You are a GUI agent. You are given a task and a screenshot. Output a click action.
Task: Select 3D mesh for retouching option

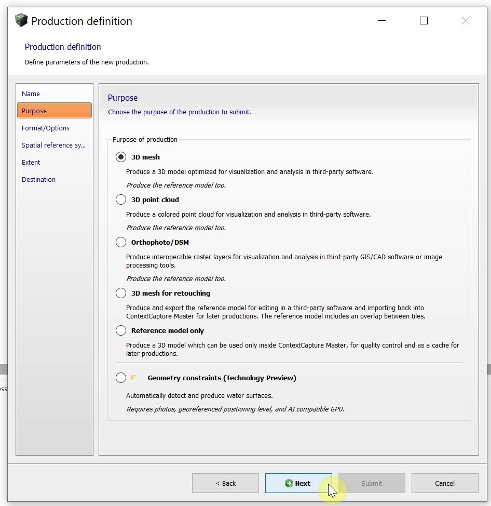pos(121,293)
